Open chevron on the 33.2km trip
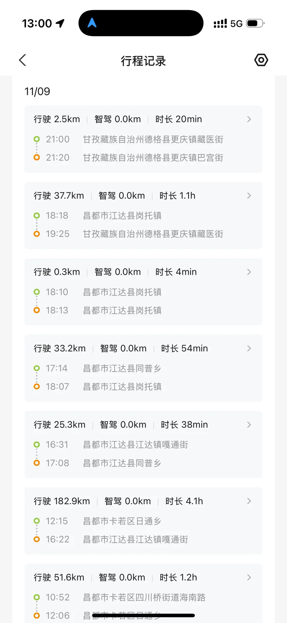The image size is (287, 623). click(x=249, y=348)
